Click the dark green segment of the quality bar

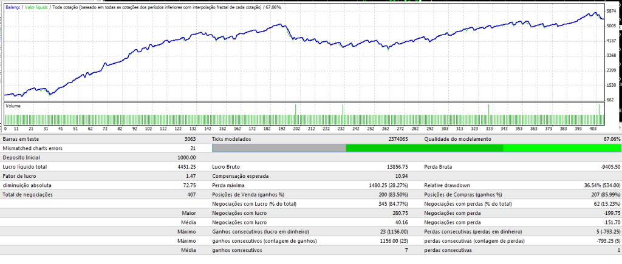coord(425,148)
